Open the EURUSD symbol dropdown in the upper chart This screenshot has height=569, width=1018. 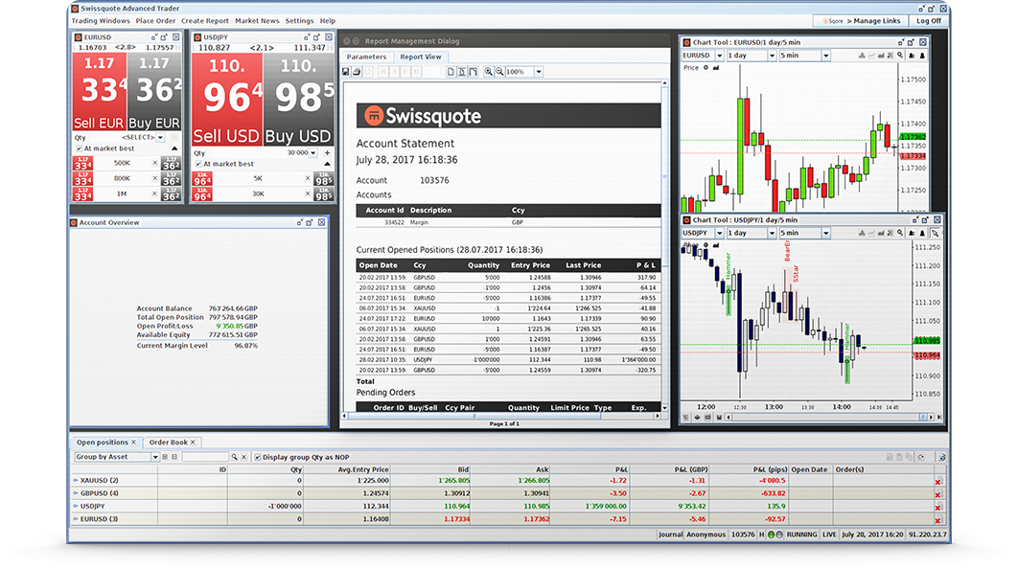click(719, 56)
